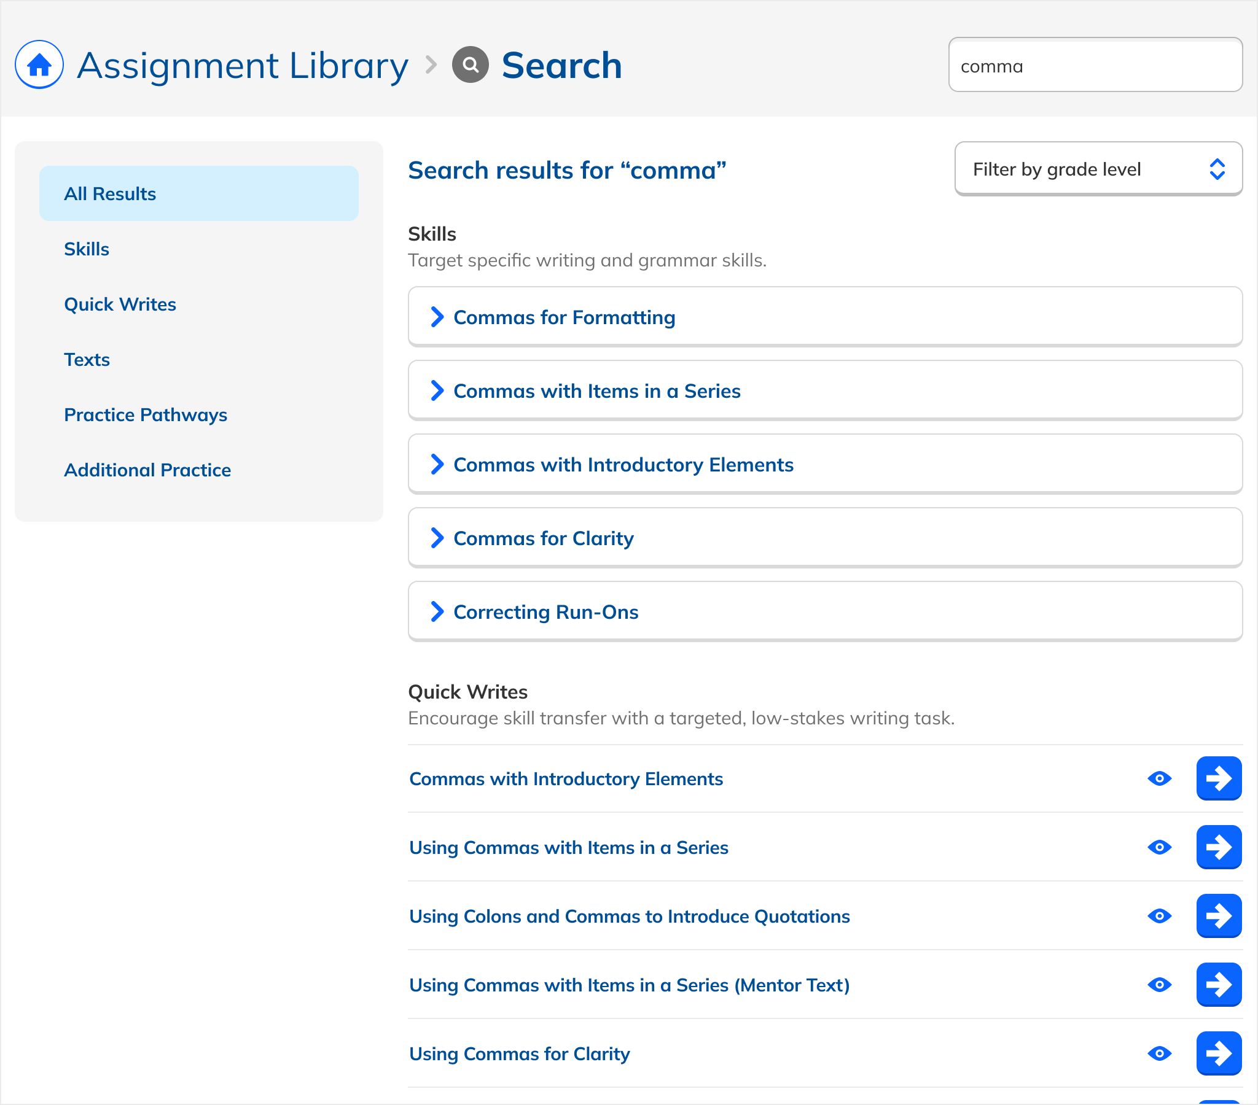
Task: Preview Commas with Introductory Elements quick write
Action: [1159, 778]
